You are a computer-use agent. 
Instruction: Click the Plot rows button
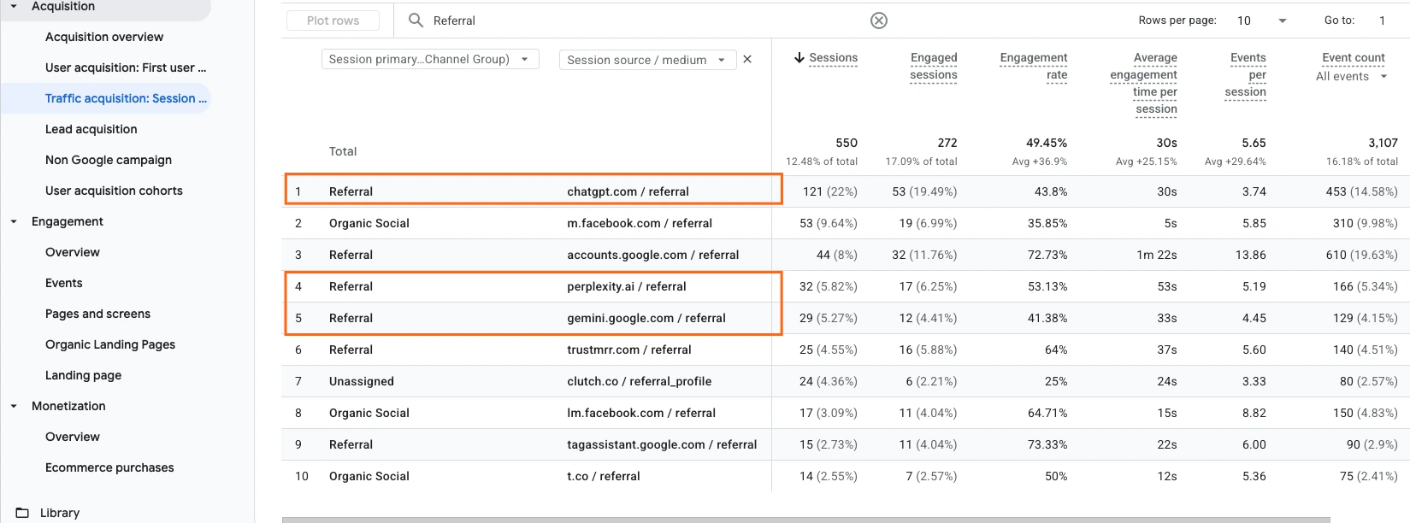(333, 21)
